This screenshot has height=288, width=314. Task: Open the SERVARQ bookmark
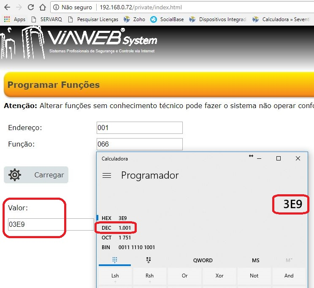[x=47, y=19]
